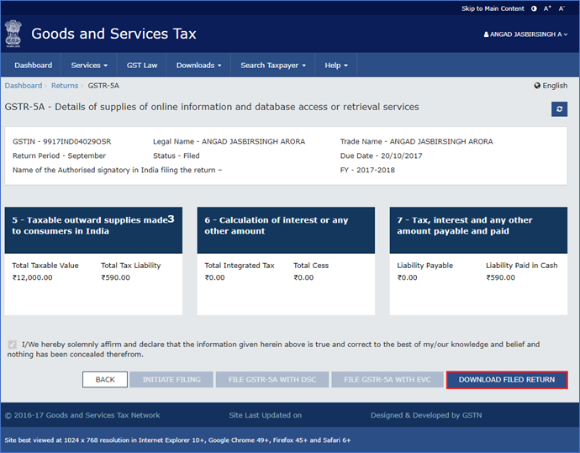Viewport: 580px width, 453px height.
Task: Click Liability Payable ₹0.00 value
Action: click(x=407, y=277)
